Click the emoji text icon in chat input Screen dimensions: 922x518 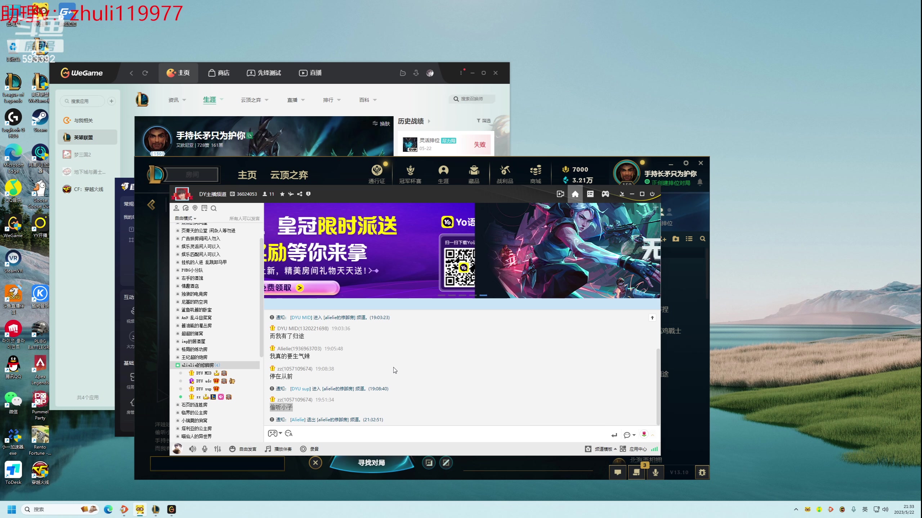pyautogui.click(x=289, y=433)
